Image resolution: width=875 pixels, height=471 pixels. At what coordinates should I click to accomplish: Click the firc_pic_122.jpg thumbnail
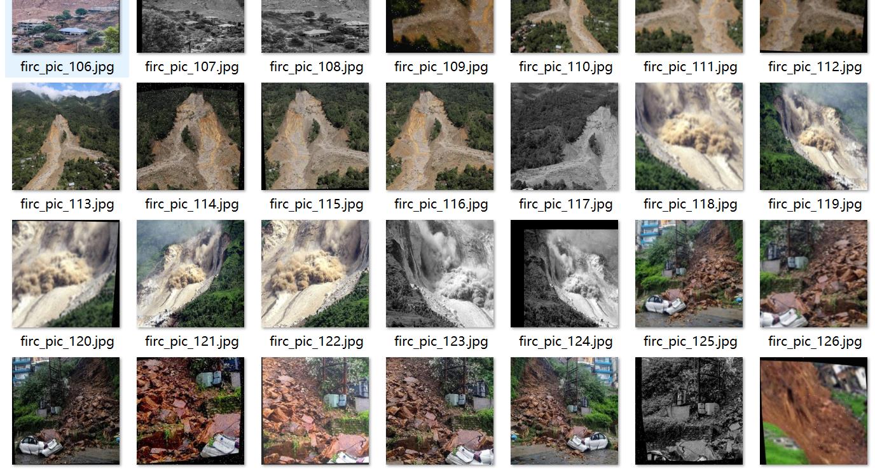(315, 274)
